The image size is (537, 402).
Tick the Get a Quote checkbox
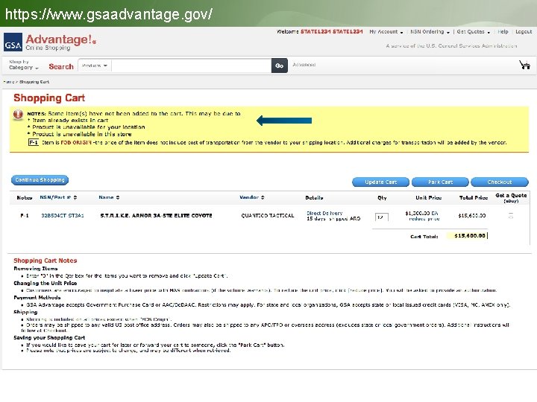click(x=511, y=216)
